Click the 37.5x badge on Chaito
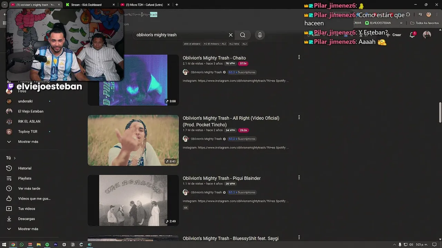442x248 pixels. (x=243, y=63)
